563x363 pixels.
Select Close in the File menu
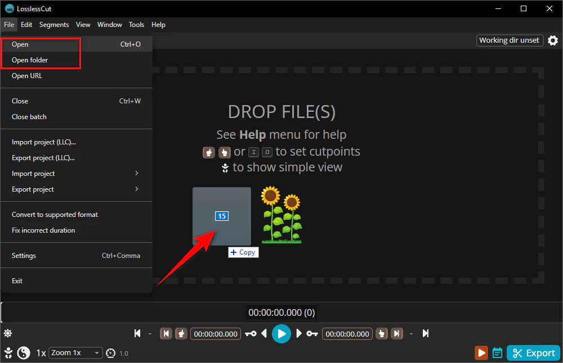point(77,101)
